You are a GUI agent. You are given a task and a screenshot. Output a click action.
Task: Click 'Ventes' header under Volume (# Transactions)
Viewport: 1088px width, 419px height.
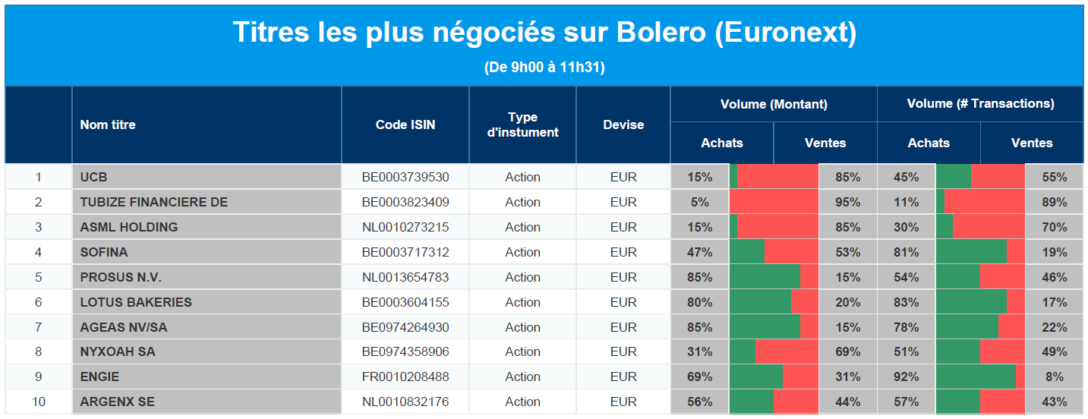[1032, 143]
